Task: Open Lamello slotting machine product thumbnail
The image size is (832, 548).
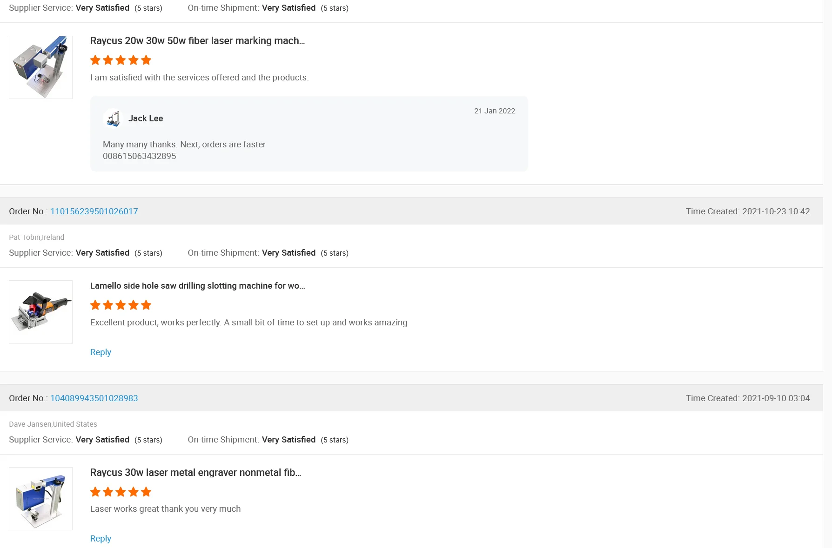Action: [x=41, y=312]
